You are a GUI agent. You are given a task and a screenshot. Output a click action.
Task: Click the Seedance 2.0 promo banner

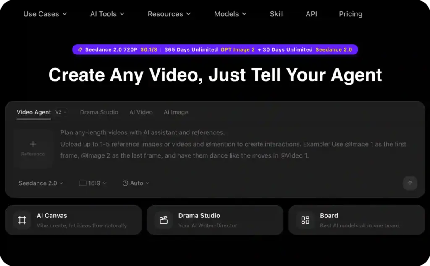click(x=215, y=49)
